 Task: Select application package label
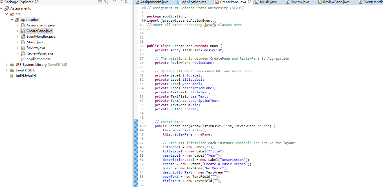[30, 20]
